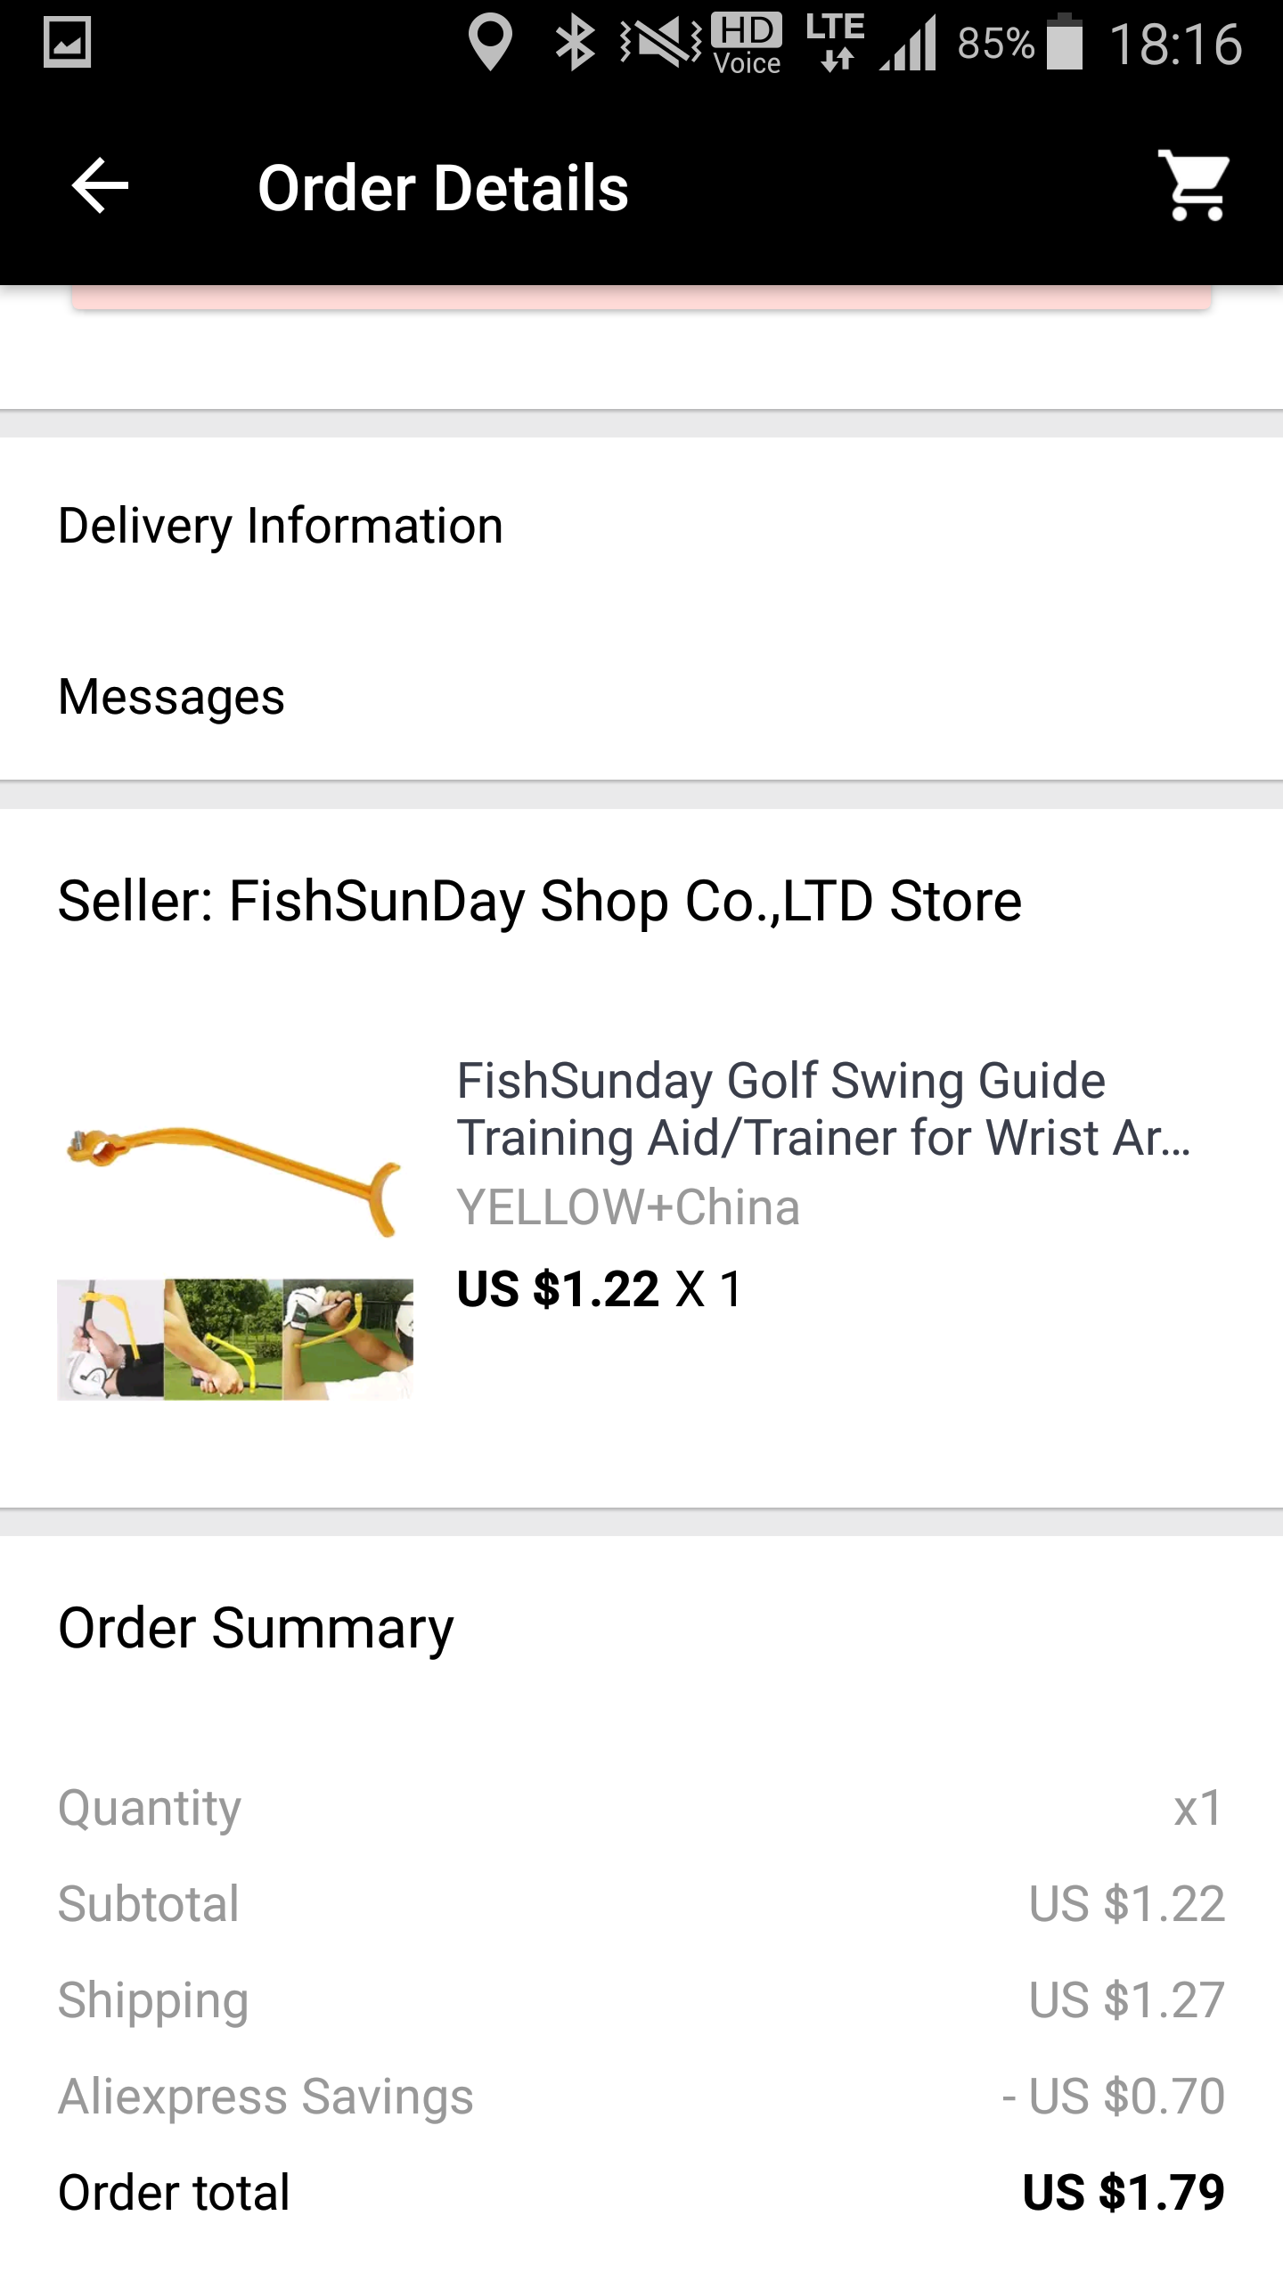This screenshot has height=2281, width=1283.
Task: Tap the product price US $1.22
Action: [x=558, y=1289]
